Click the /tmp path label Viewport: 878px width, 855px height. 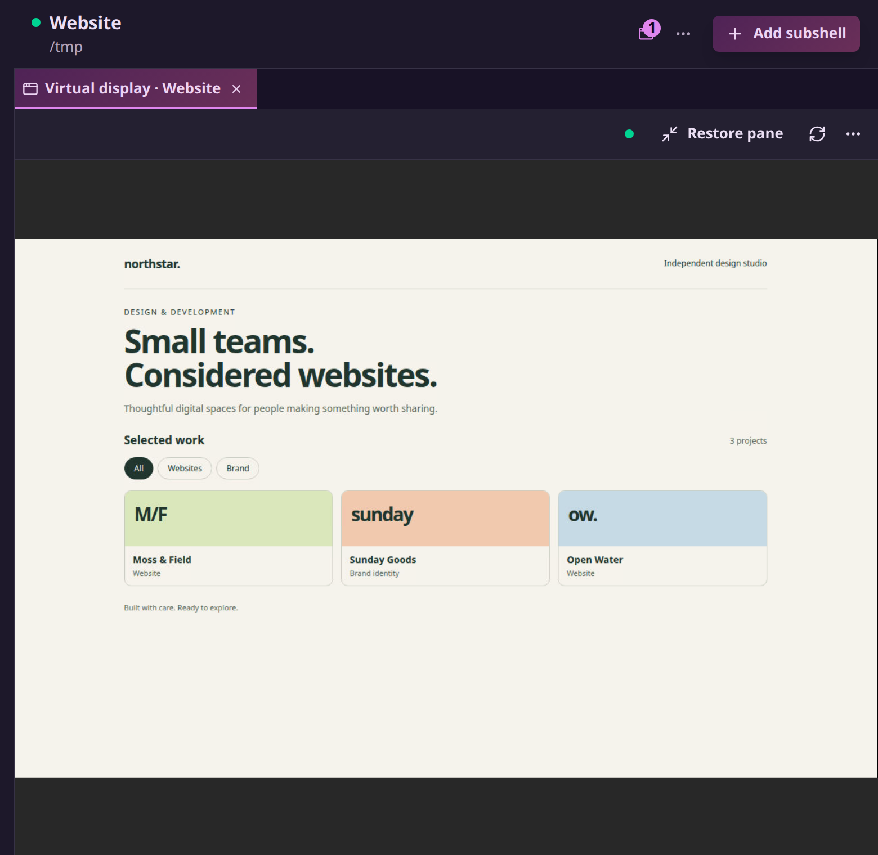point(66,47)
